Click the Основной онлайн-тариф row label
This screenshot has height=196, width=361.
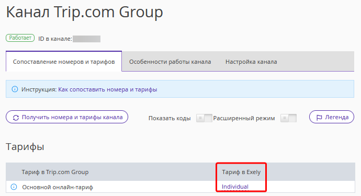(x=58, y=187)
